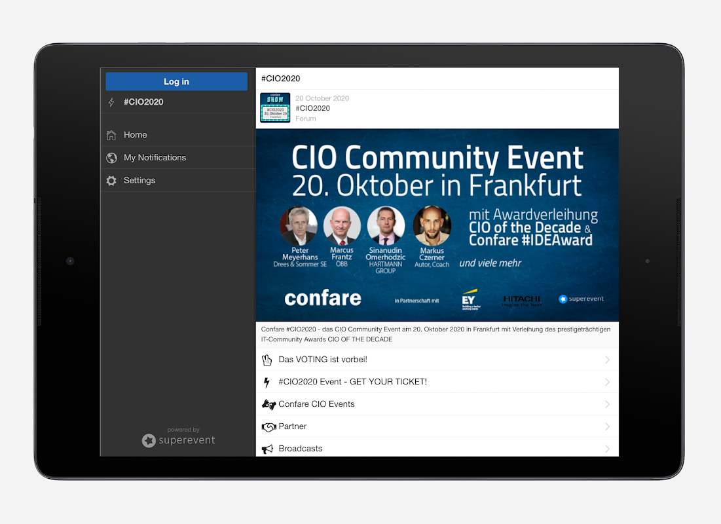Viewport: 721px width, 524px height.
Task: Select the 20 October 2020 date text
Action: pos(322,98)
